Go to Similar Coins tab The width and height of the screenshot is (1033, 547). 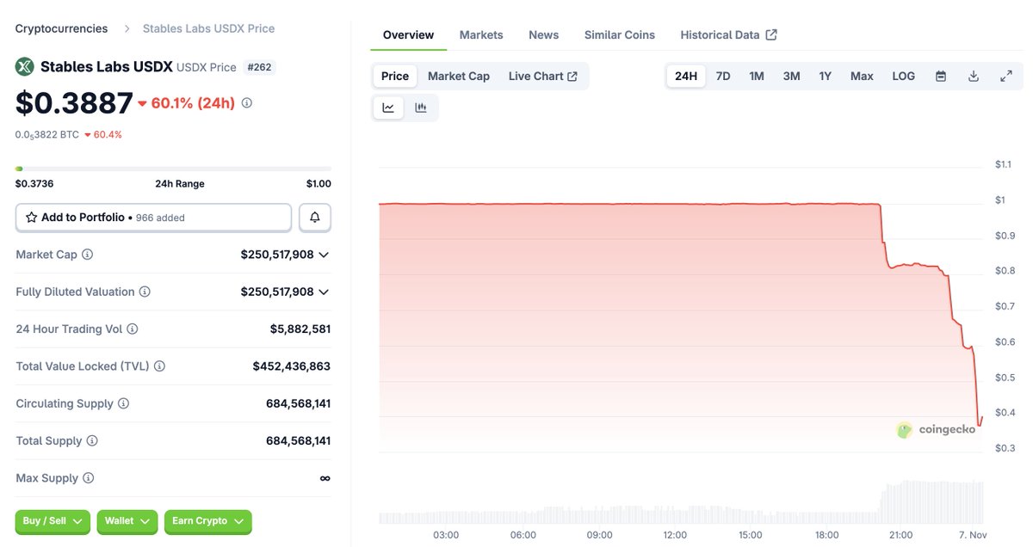click(619, 35)
